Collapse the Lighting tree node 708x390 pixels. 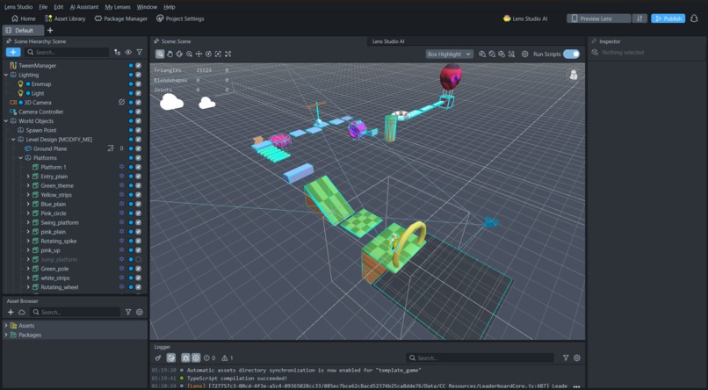(6, 75)
